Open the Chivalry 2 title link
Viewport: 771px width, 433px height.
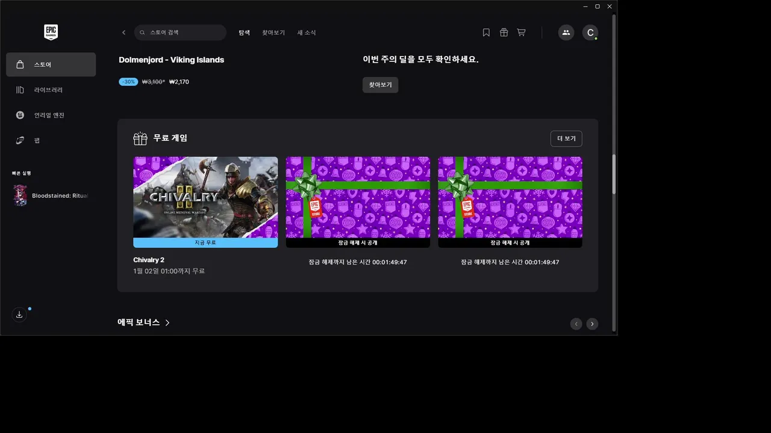click(x=149, y=260)
